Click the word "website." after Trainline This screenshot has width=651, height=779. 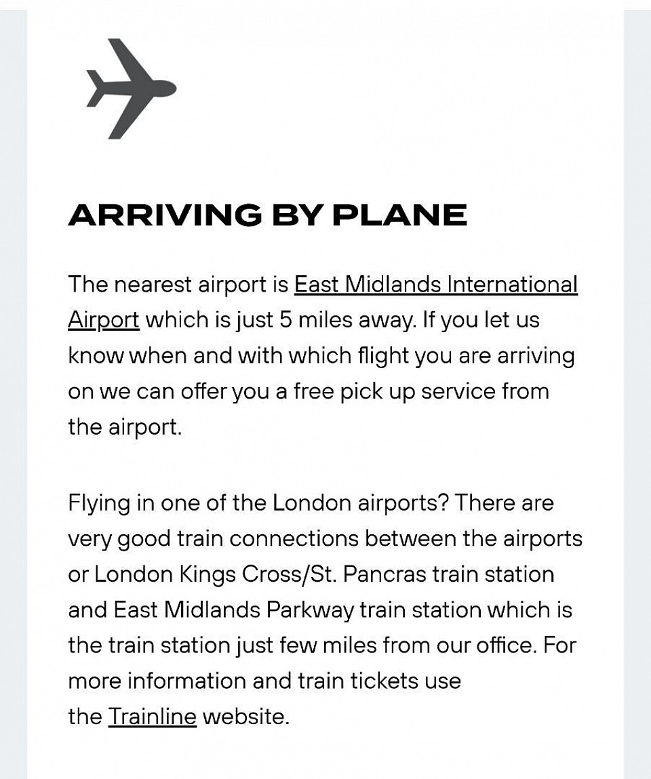coord(245,716)
